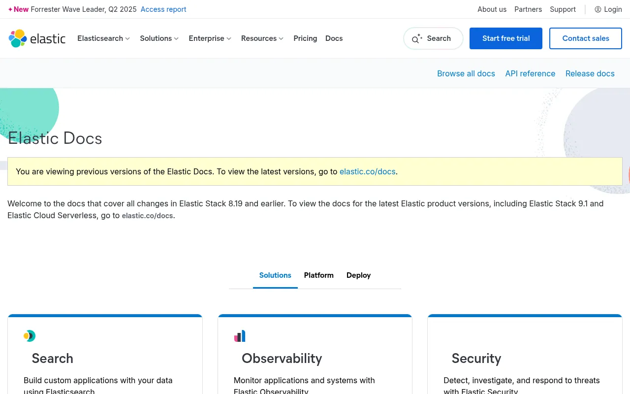Click the Search solution card icon
This screenshot has width=630, height=394.
pyautogui.click(x=30, y=336)
